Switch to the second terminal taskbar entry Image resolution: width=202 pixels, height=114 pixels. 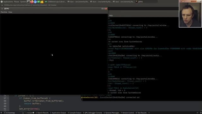[101, 2]
